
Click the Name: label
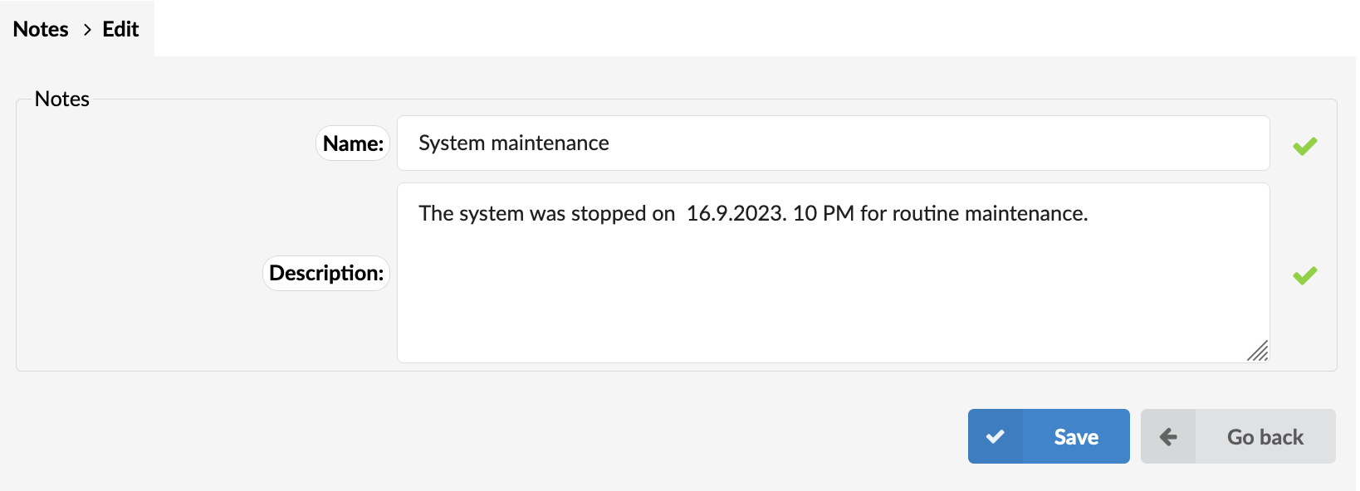point(353,143)
